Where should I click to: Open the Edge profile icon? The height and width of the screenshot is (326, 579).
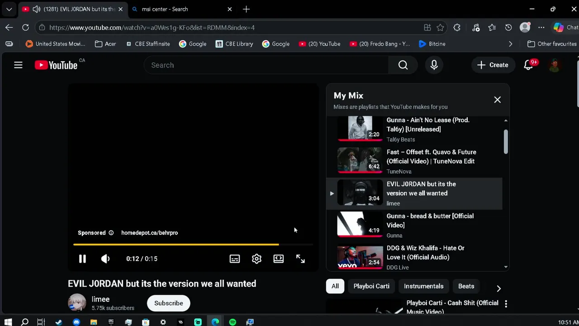coord(525,28)
